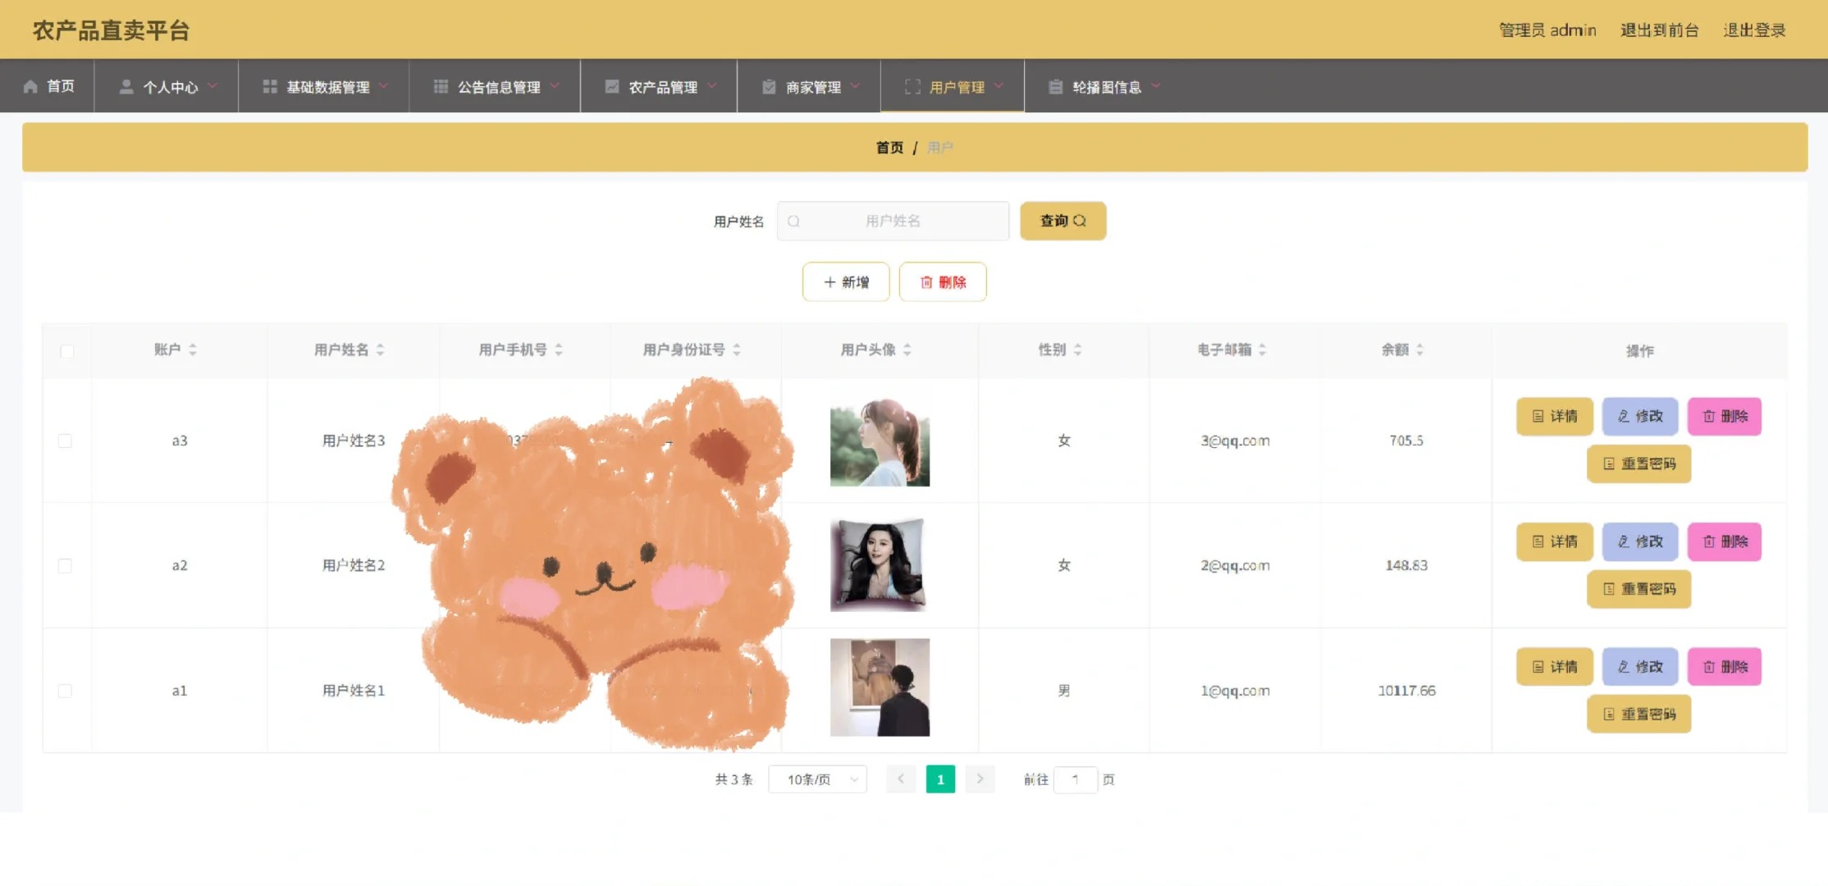Expand the 农产品管理 menu

click(x=662, y=87)
